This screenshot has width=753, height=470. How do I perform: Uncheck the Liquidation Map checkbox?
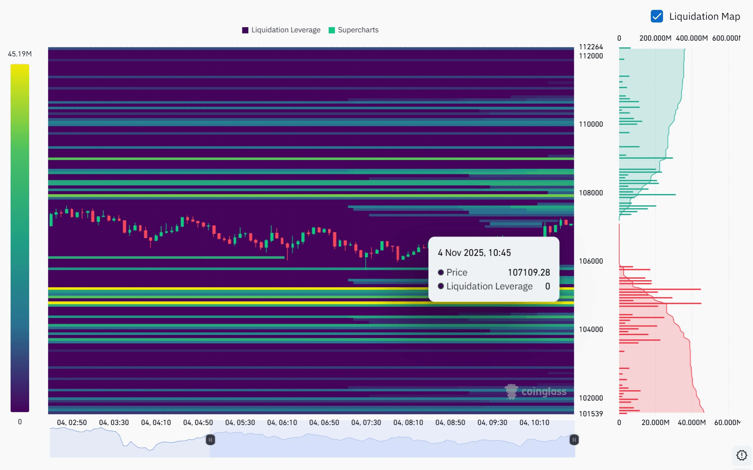pyautogui.click(x=657, y=16)
